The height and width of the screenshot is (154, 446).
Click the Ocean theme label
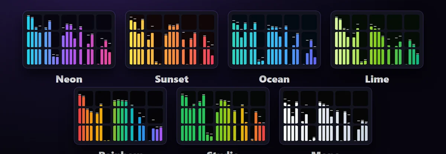pos(274,79)
